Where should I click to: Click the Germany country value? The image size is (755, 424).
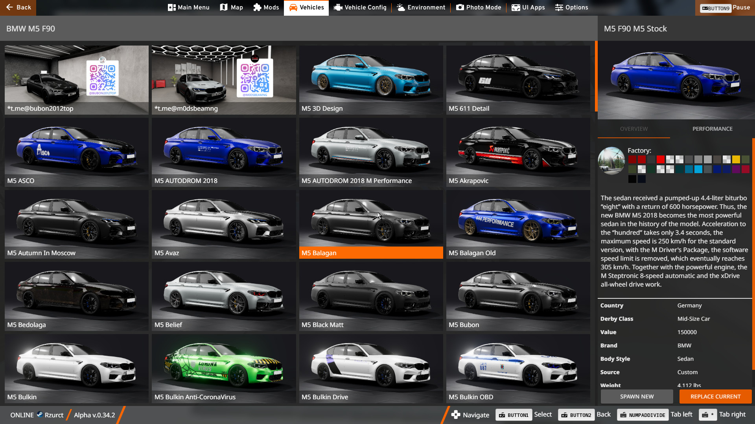coord(689,305)
